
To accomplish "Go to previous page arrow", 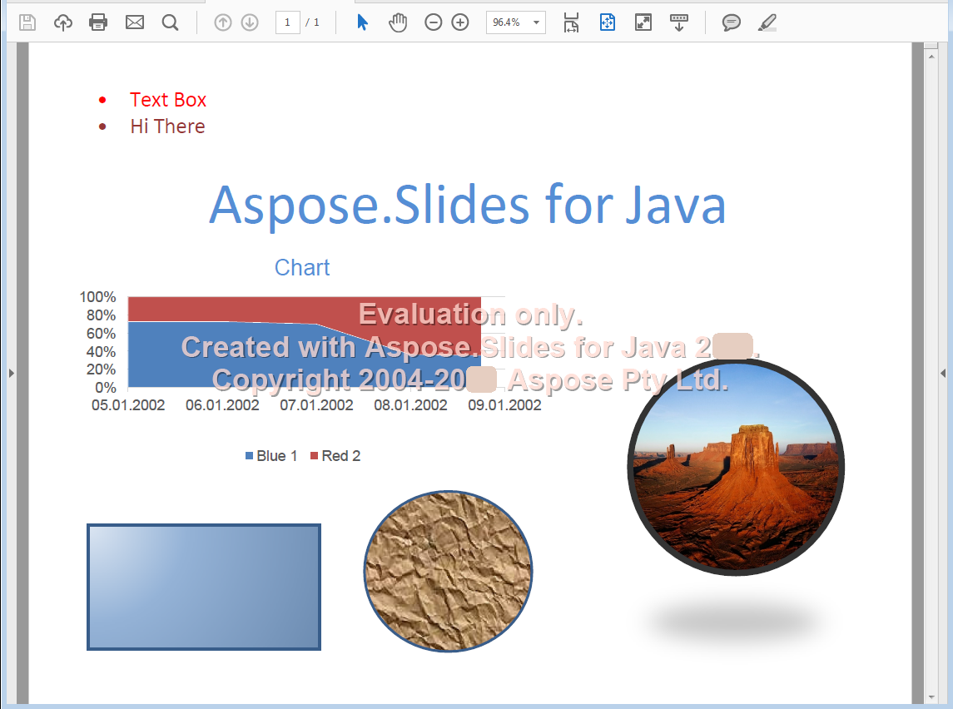I will [223, 22].
